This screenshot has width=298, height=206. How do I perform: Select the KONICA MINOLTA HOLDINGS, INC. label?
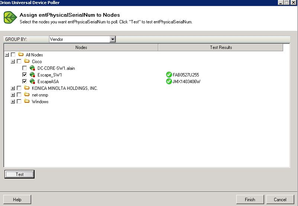click(65, 88)
